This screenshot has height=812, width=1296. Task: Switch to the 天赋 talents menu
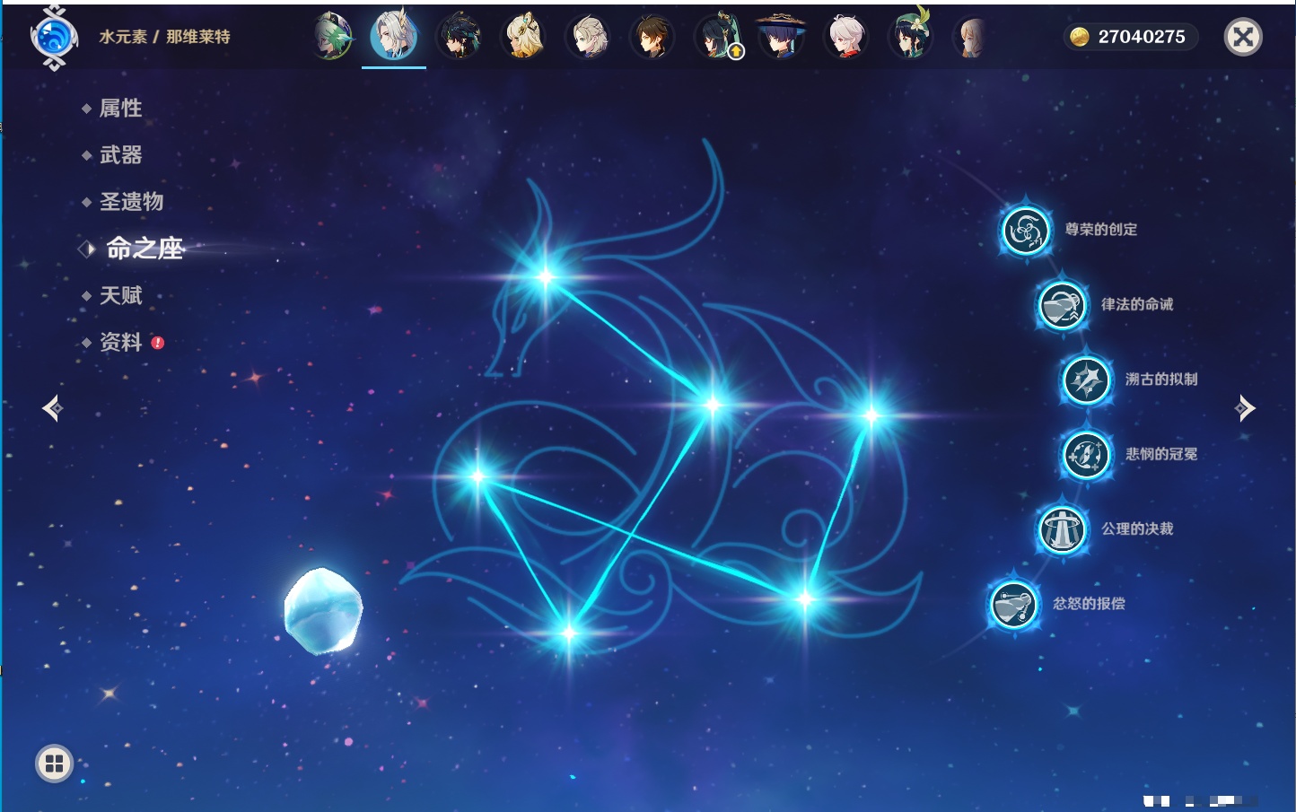point(120,296)
